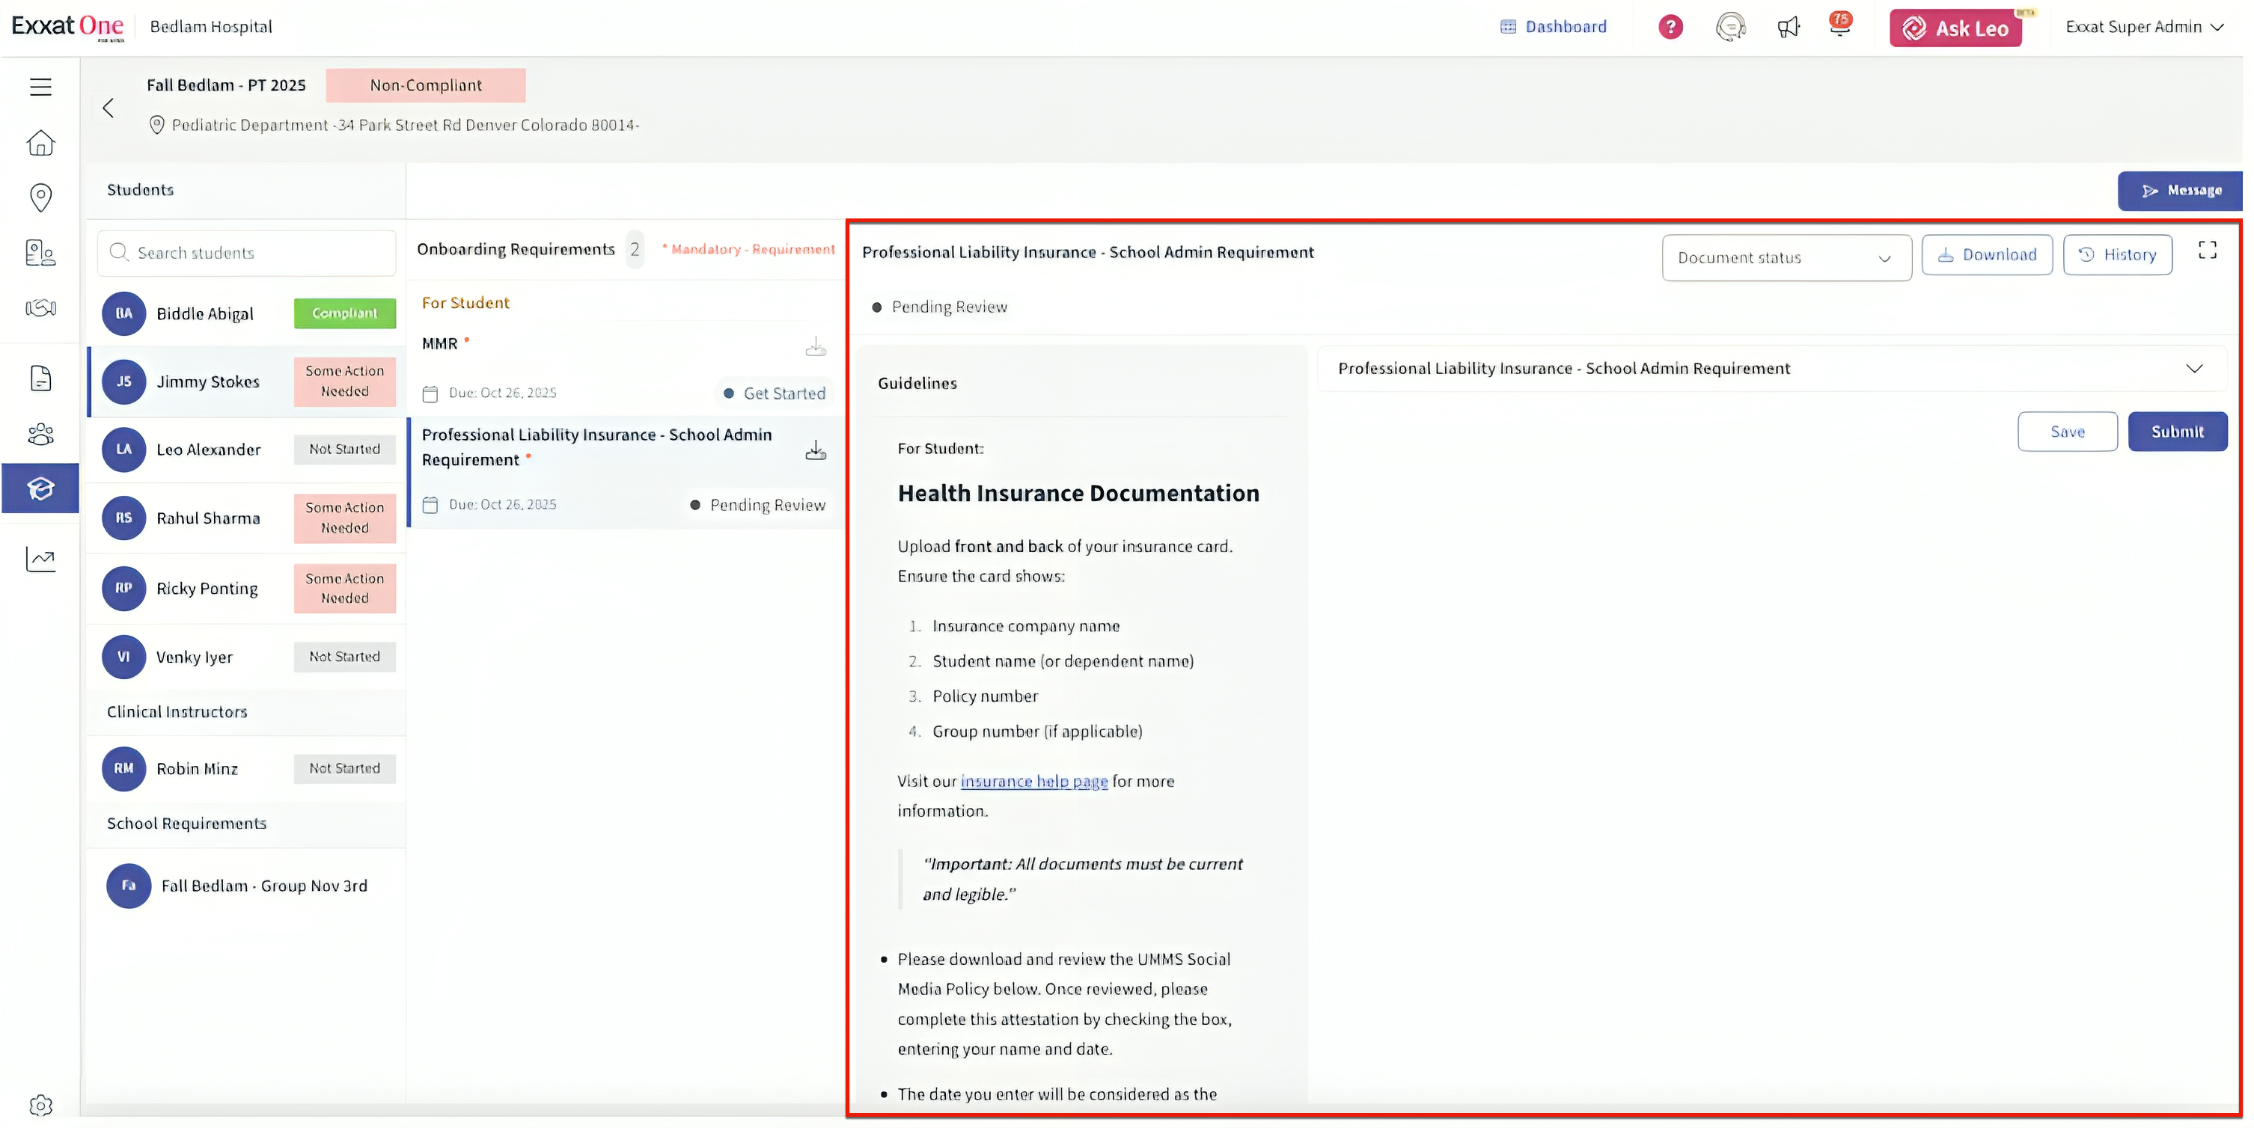Open the History button
The width and height of the screenshot is (2254, 1128).
2116,254
